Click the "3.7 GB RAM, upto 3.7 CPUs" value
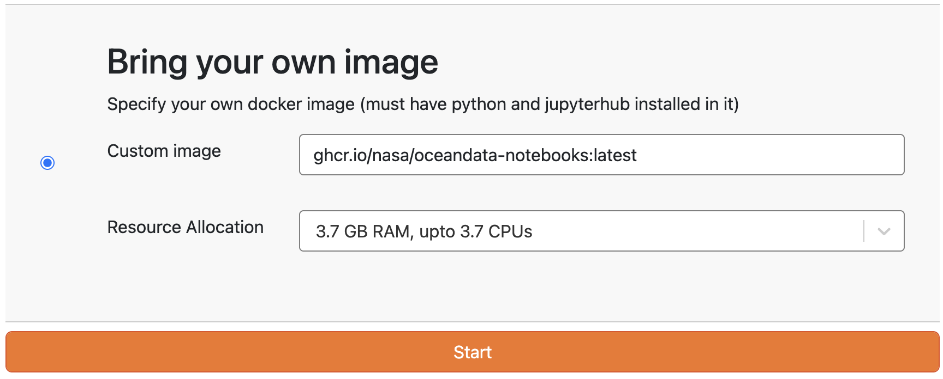Image resolution: width=943 pixels, height=379 pixels. tap(424, 231)
